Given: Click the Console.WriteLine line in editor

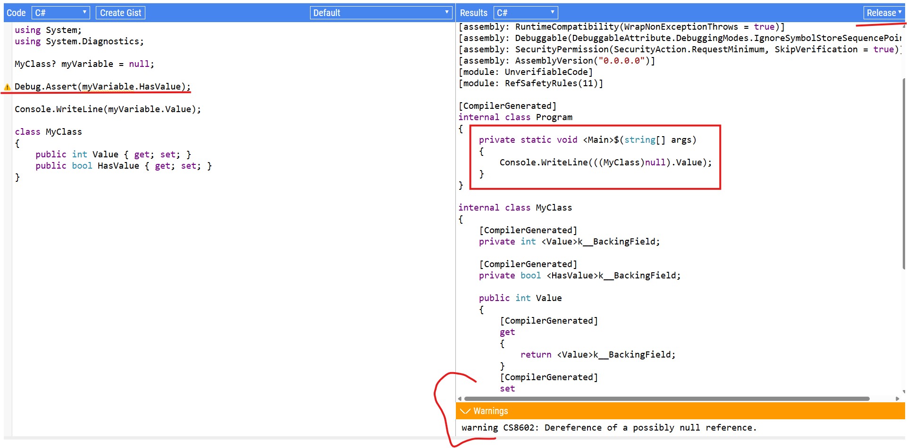Looking at the screenshot, I should tap(108, 109).
